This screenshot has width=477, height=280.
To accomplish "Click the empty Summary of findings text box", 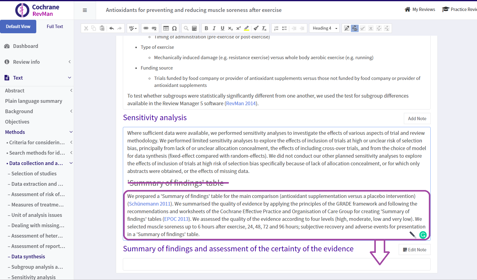I will click(x=244, y=264).
